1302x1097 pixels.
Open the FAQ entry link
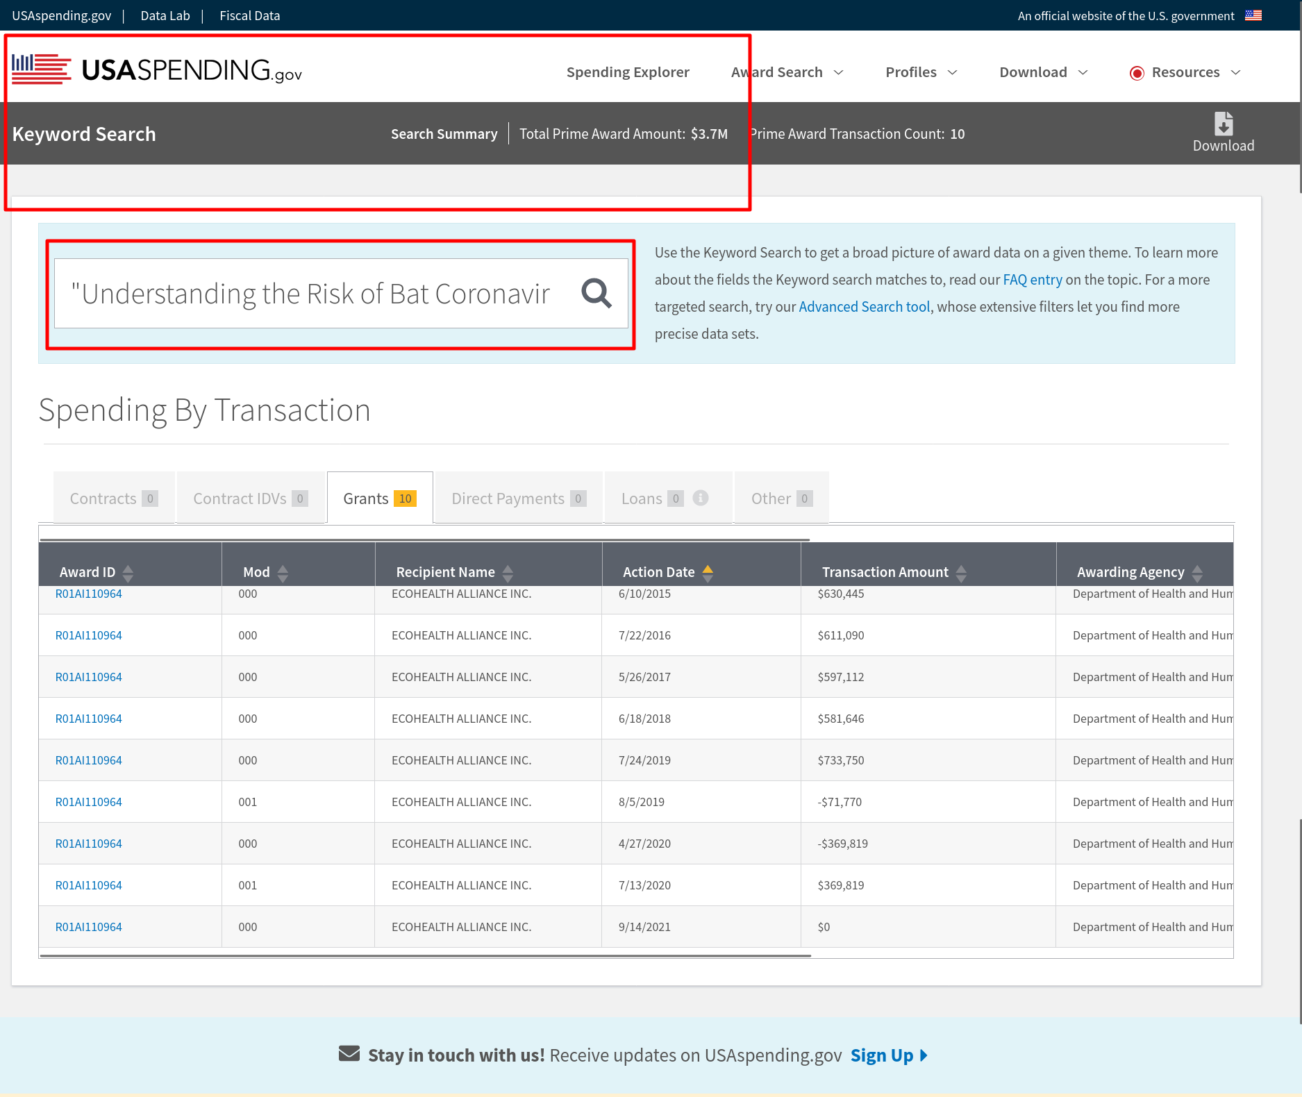[1033, 279]
